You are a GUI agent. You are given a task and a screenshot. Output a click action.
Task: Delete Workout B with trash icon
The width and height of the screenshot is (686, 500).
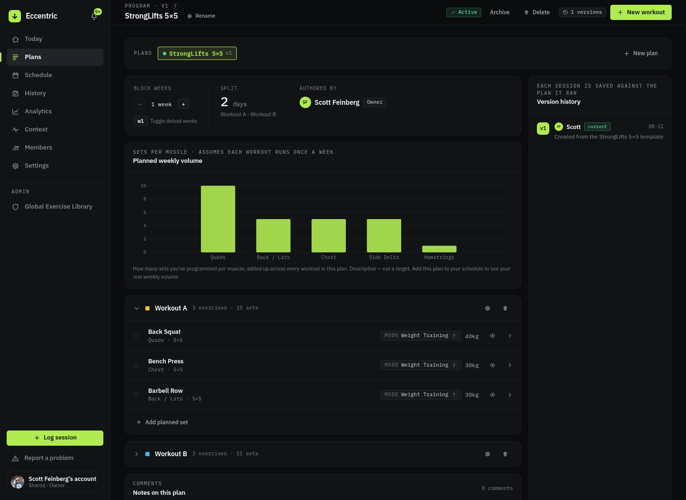pos(505,454)
